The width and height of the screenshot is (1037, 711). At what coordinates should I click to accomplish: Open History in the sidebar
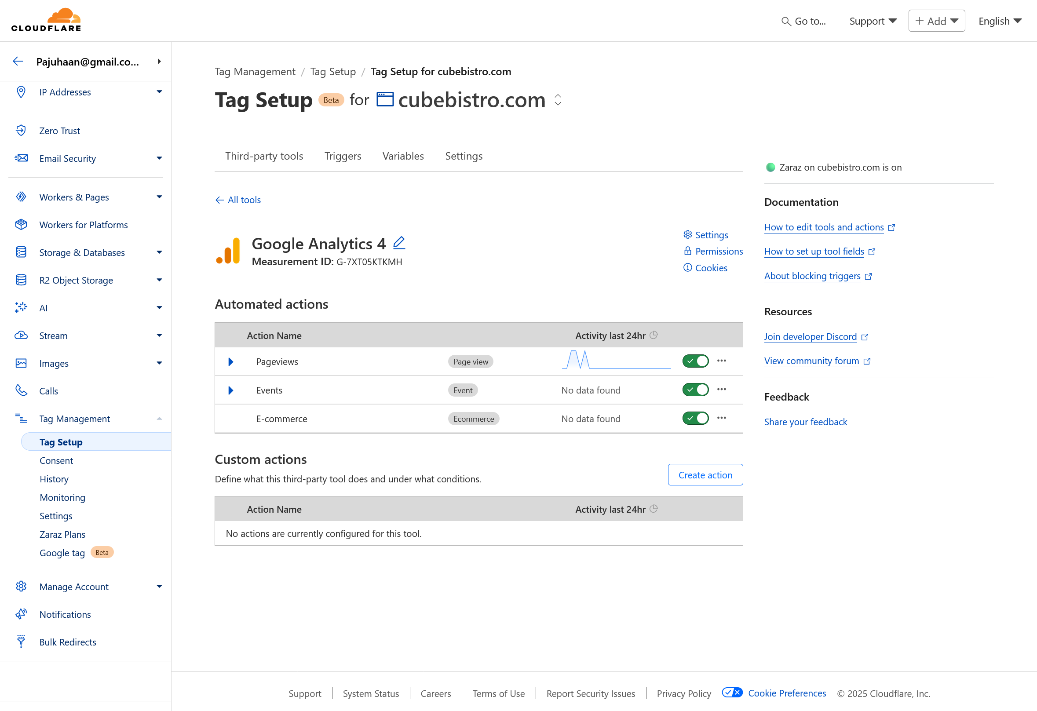click(x=54, y=478)
